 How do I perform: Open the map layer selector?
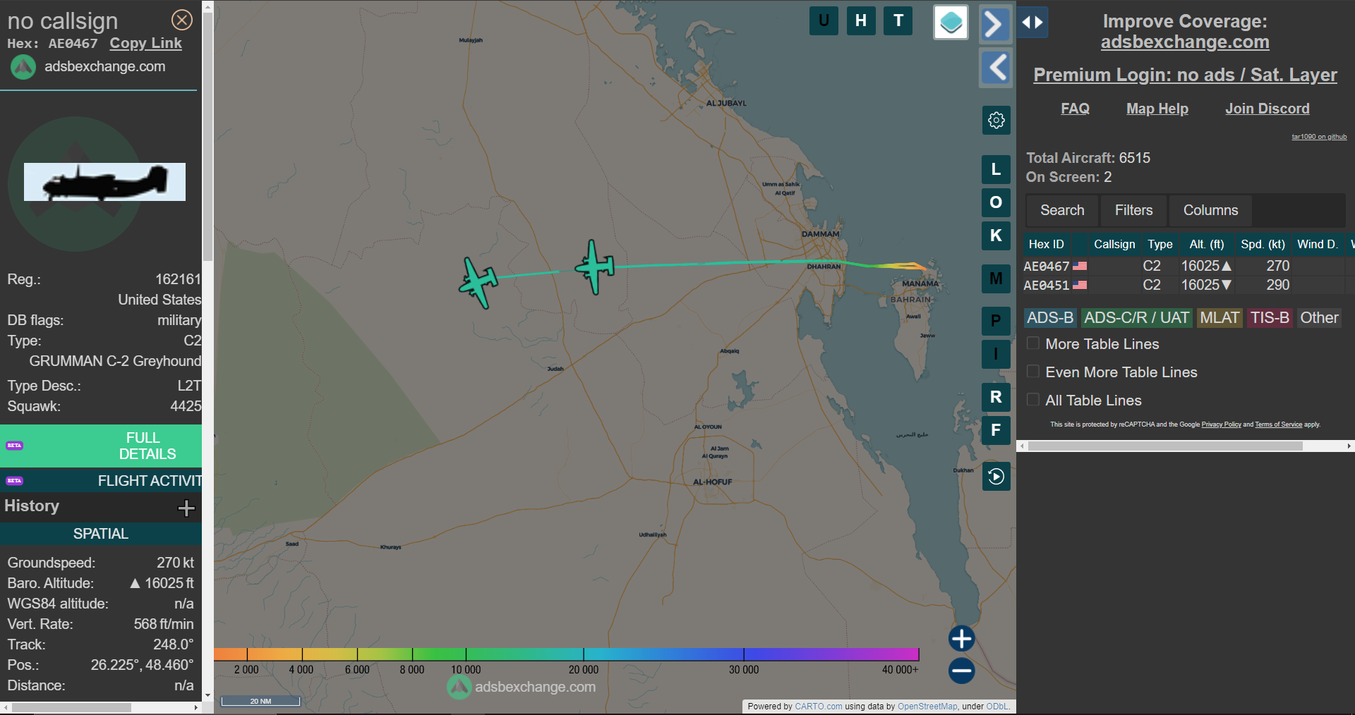pyautogui.click(x=951, y=23)
